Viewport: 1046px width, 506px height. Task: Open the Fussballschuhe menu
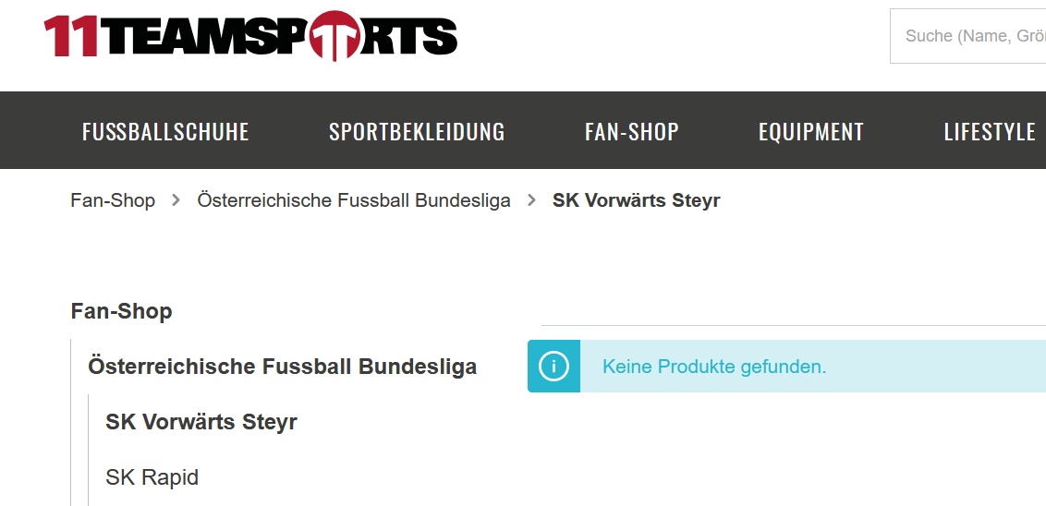[x=165, y=131]
